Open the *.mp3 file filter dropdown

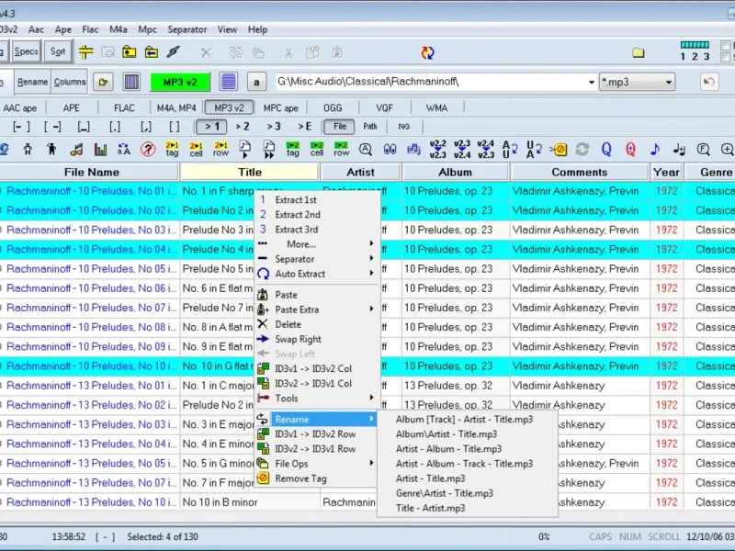tap(668, 83)
